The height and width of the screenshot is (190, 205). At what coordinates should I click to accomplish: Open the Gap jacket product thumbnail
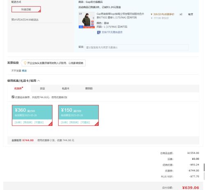[x=87, y=20]
